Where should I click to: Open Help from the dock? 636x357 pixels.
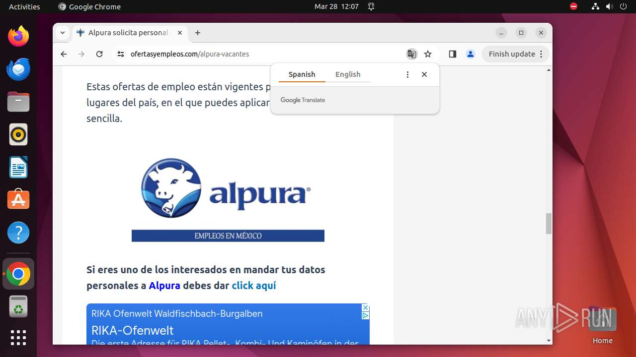point(18,233)
